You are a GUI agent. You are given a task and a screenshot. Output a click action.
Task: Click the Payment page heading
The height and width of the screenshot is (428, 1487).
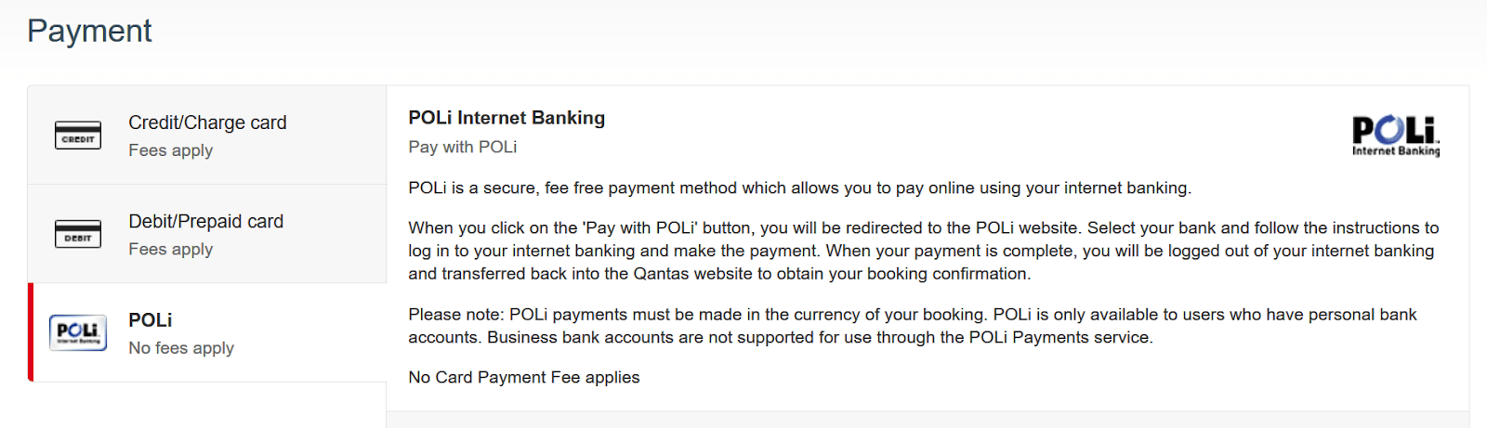[89, 31]
